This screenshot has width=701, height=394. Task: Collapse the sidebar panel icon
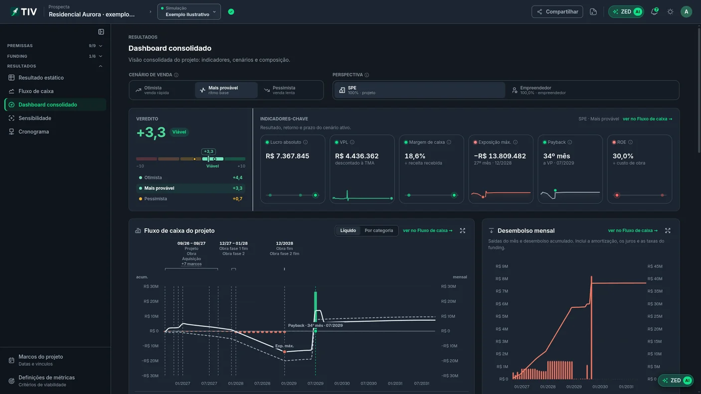pyautogui.click(x=101, y=32)
